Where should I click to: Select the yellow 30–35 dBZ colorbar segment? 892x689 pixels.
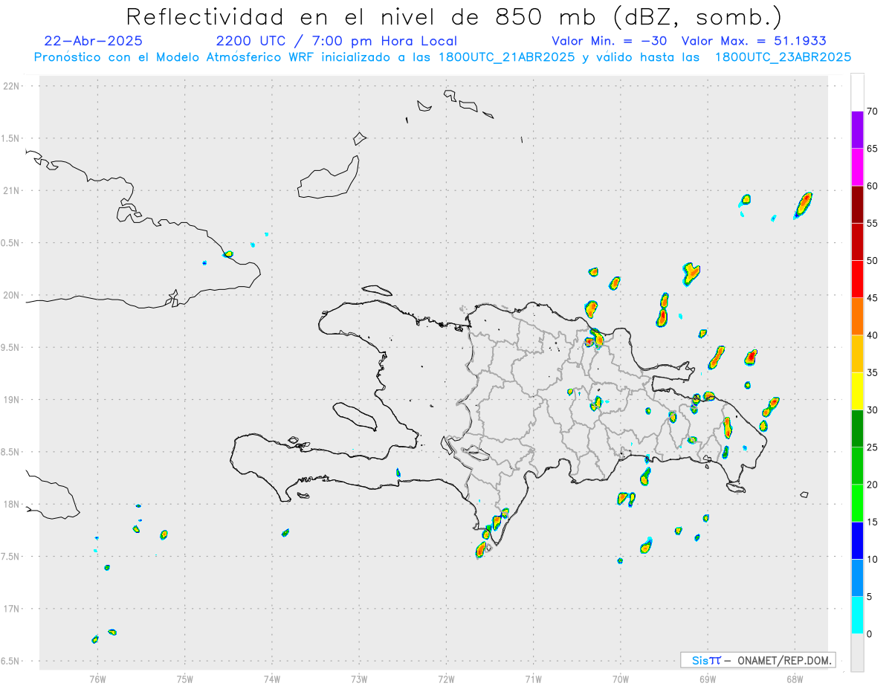(857, 391)
